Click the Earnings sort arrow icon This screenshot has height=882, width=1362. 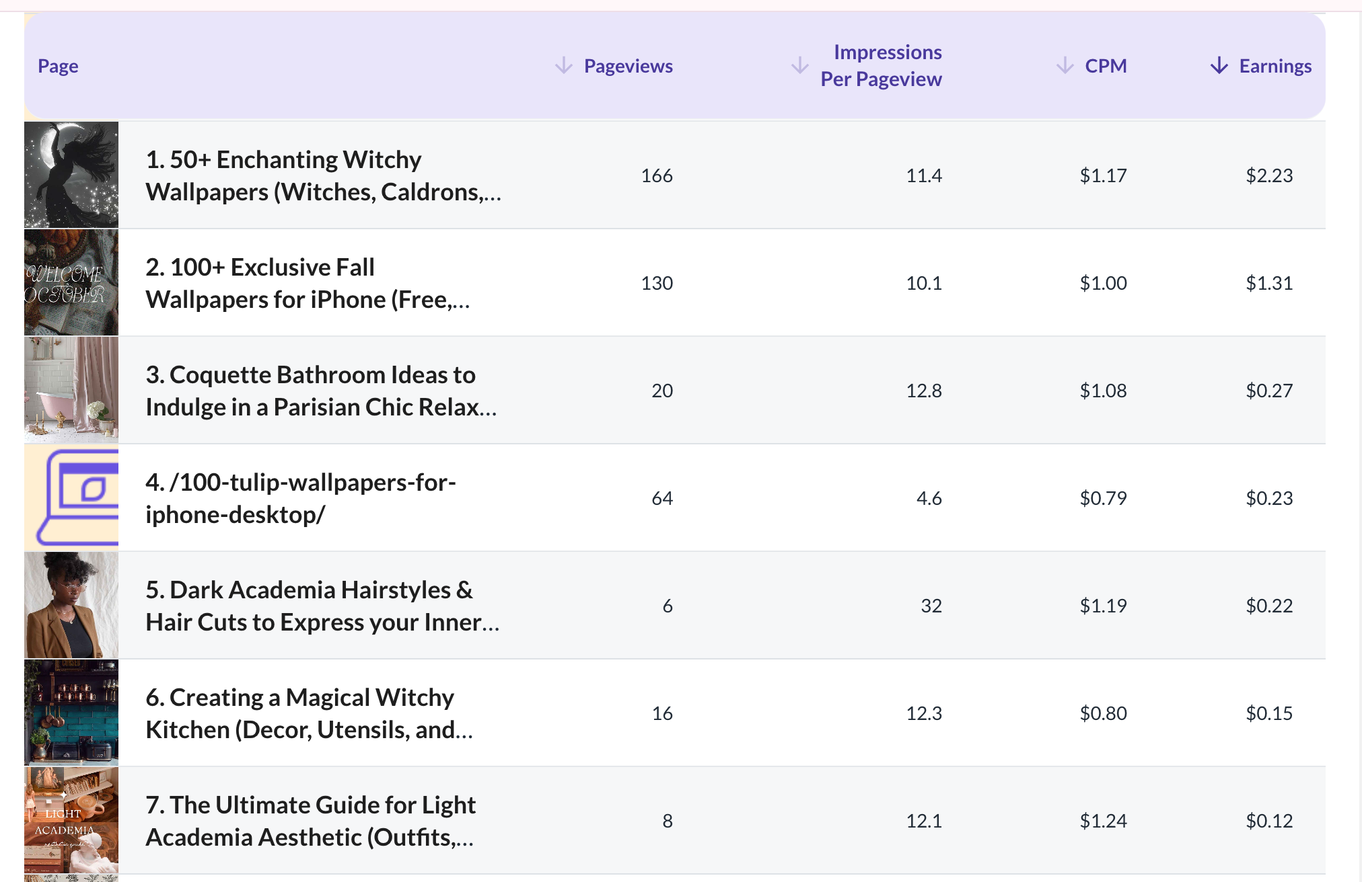point(1219,65)
